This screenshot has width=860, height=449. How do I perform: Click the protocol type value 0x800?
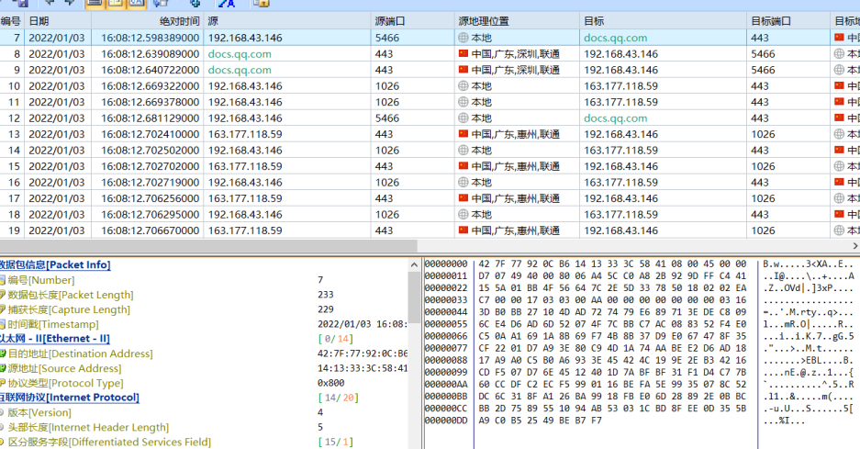point(331,383)
